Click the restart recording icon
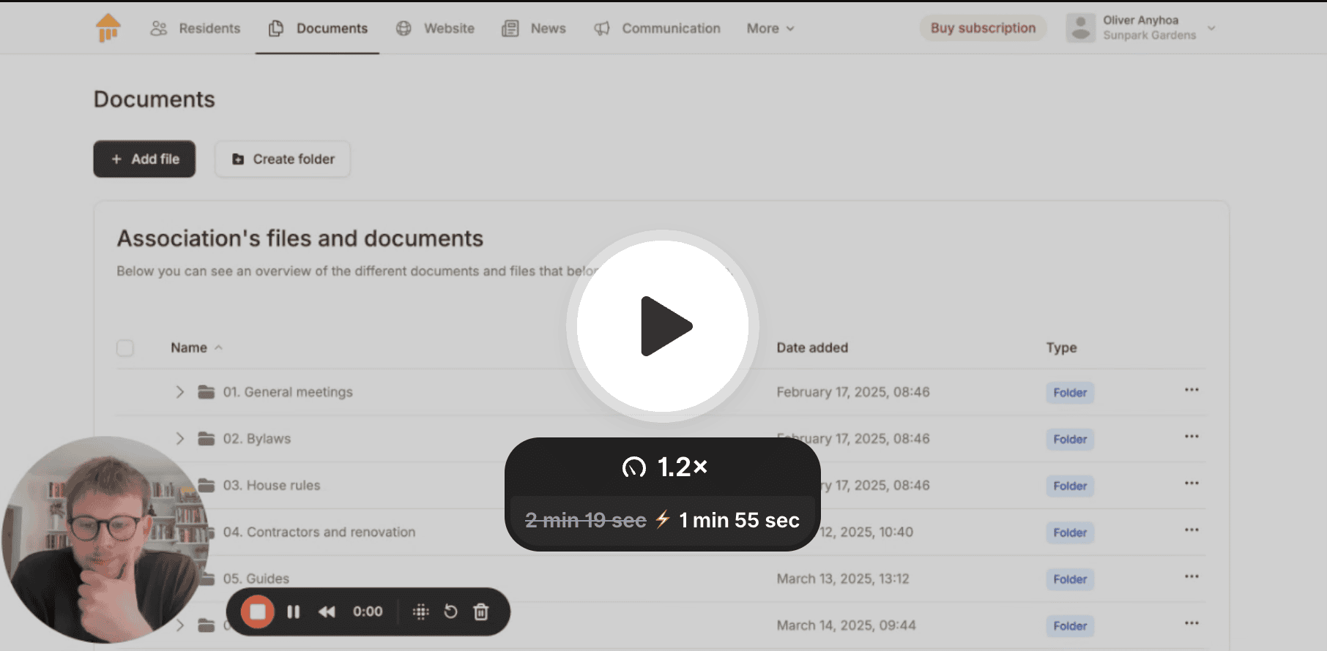Screen dimensions: 1327x651 click(450, 612)
